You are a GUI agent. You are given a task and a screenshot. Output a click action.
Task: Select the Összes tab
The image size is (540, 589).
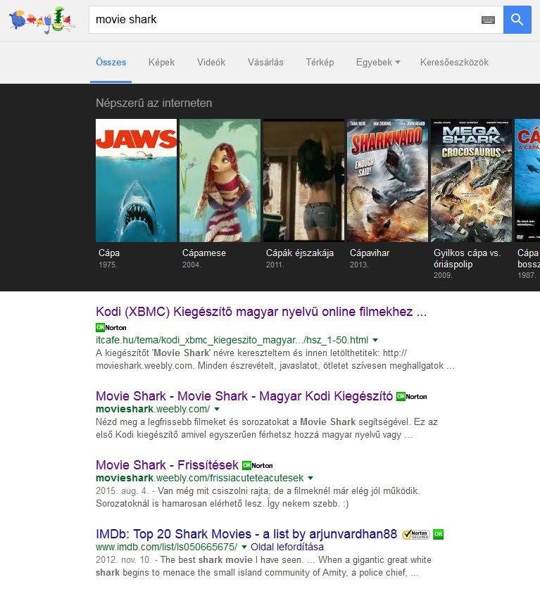click(111, 63)
